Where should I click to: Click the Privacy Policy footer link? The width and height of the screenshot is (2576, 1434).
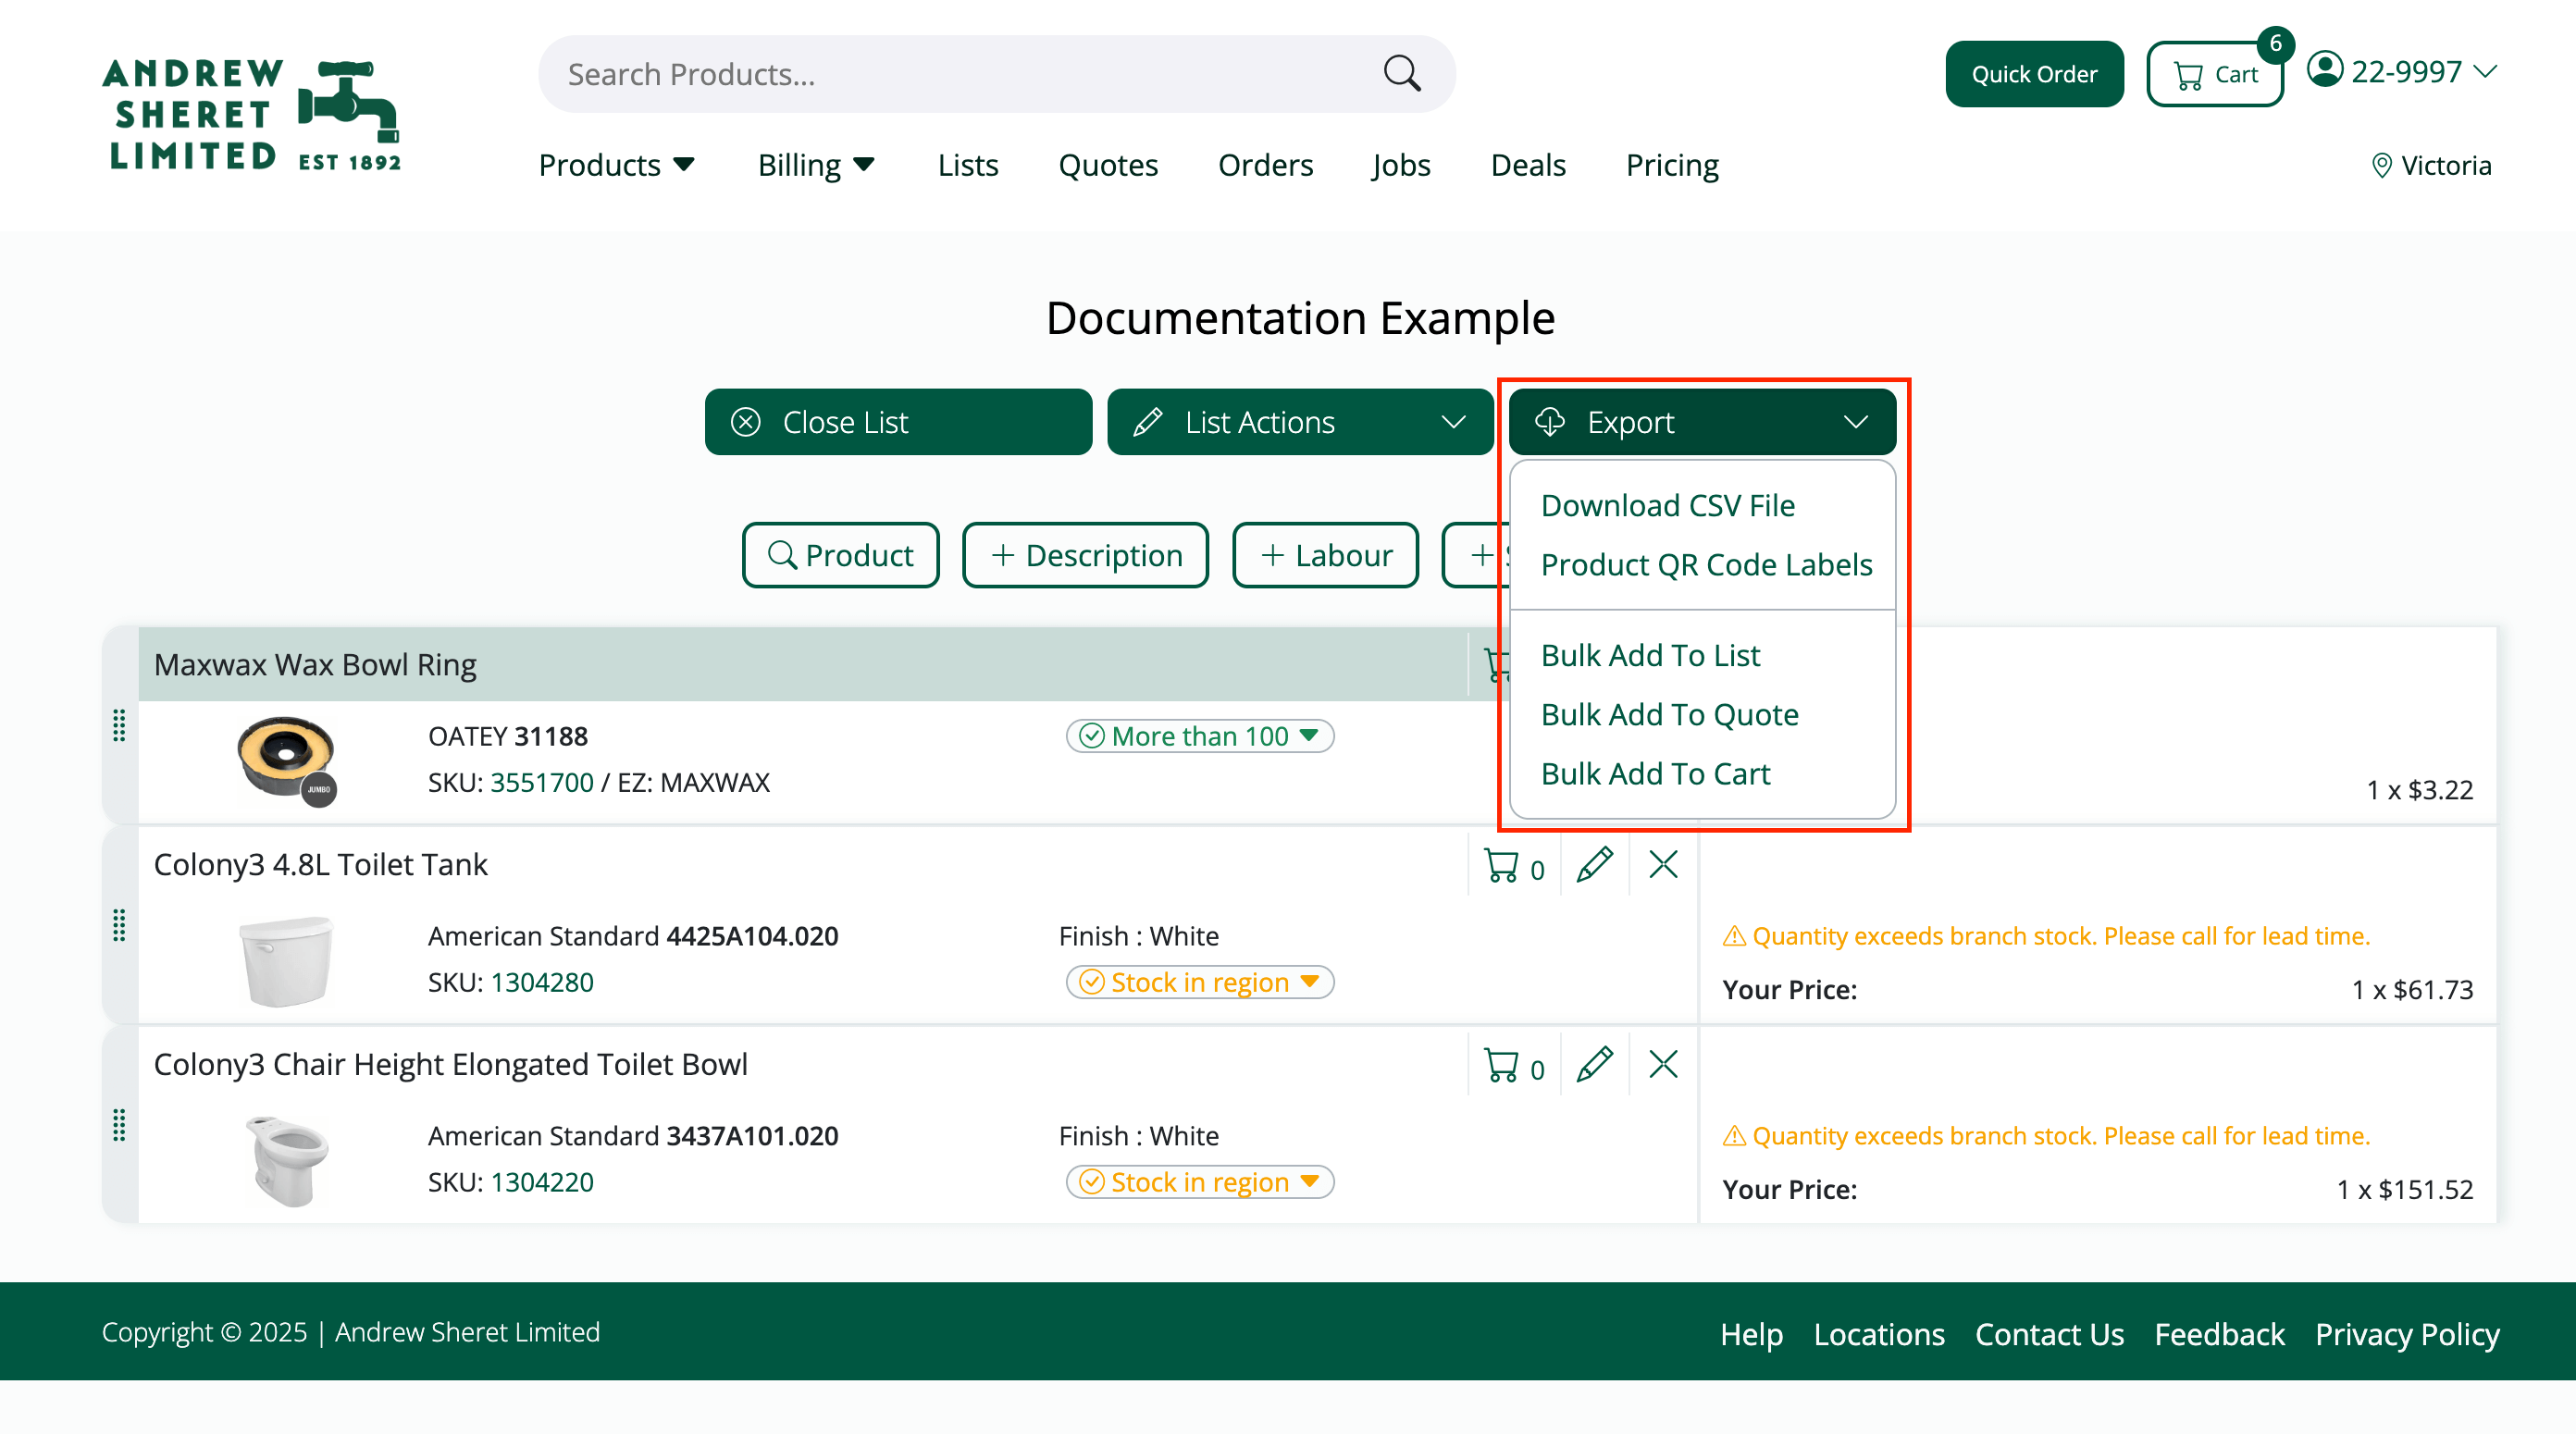2407,1334
